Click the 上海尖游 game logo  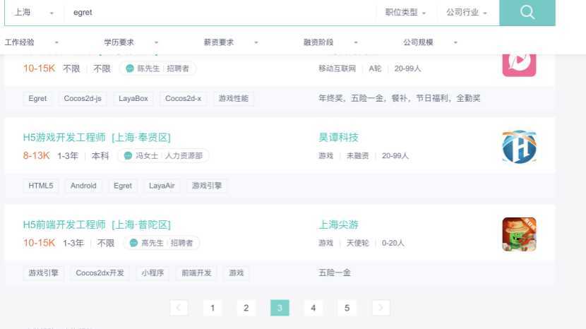pos(519,234)
